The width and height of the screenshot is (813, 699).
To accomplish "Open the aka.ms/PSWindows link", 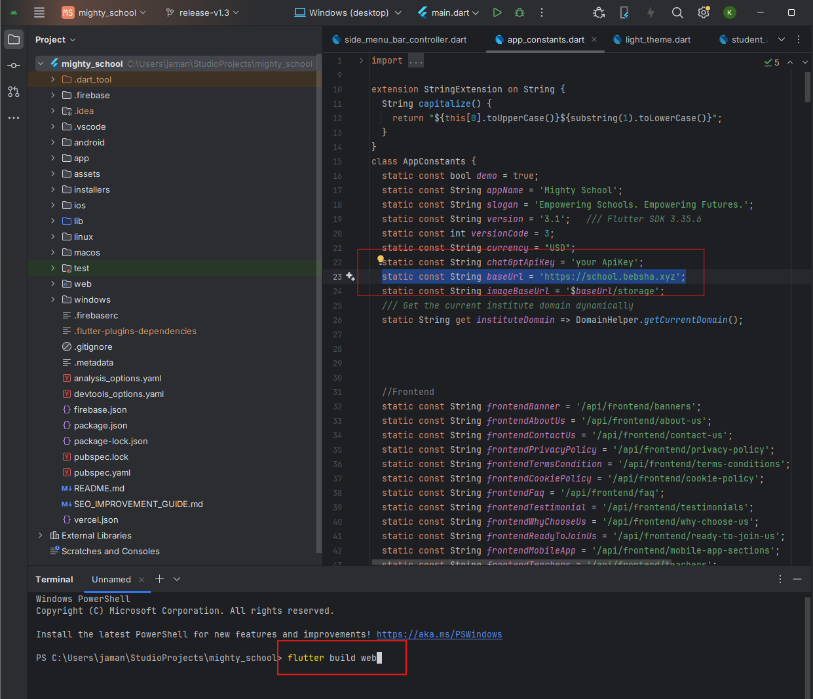I will pos(439,634).
